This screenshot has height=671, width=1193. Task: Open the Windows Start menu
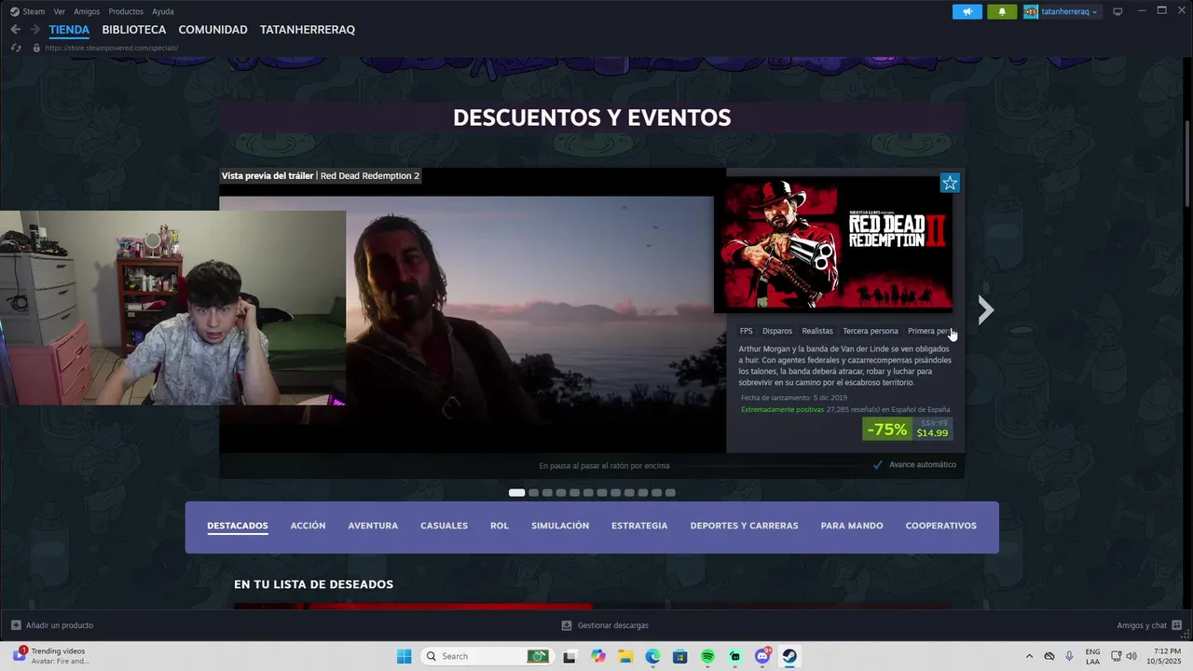pyautogui.click(x=404, y=656)
